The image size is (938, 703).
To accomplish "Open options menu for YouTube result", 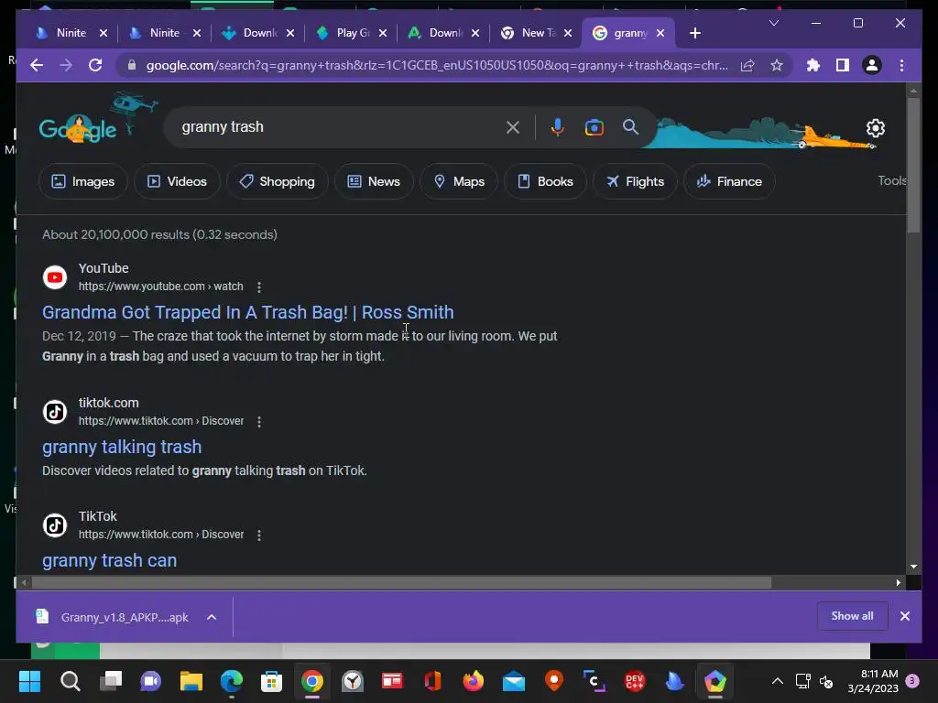I will 259,287.
